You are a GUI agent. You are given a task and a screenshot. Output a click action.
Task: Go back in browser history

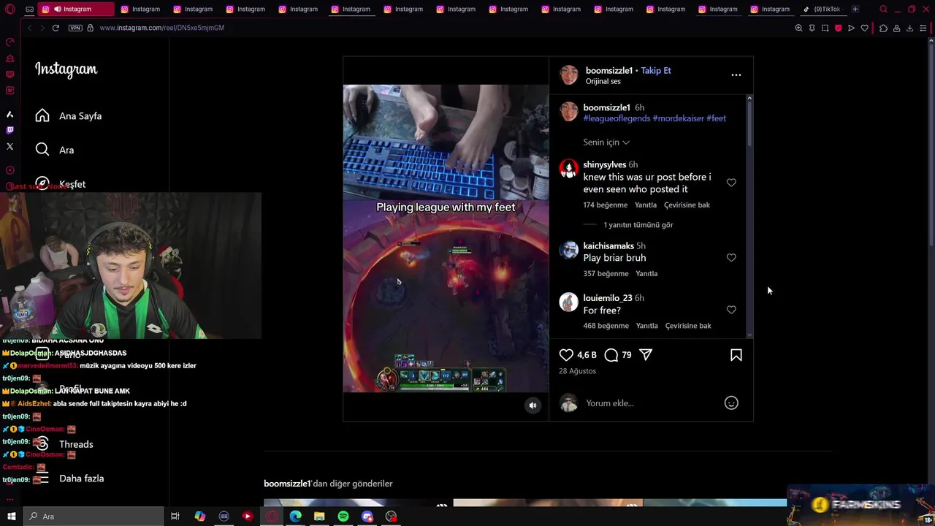tap(29, 28)
